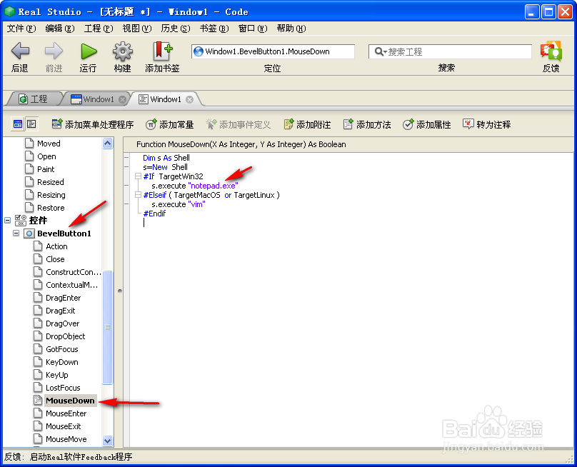Collapse the BevelButton1 tree node
The image size is (577, 467).
pyautogui.click(x=16, y=233)
